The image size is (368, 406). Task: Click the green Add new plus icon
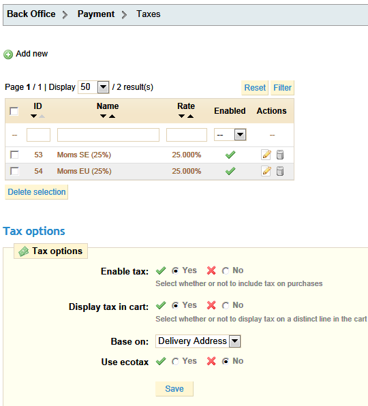[8, 54]
